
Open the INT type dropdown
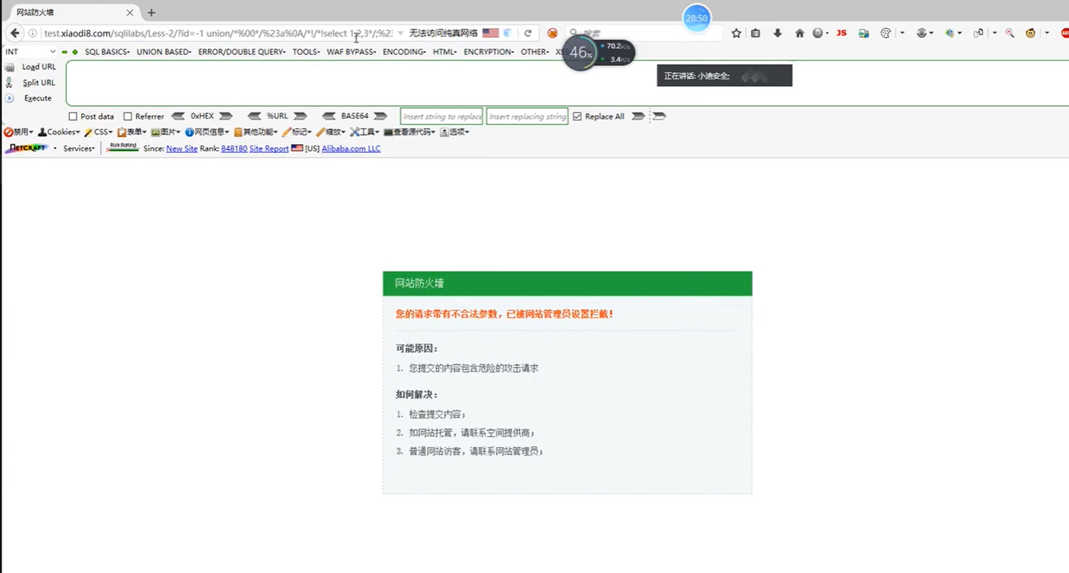click(30, 51)
